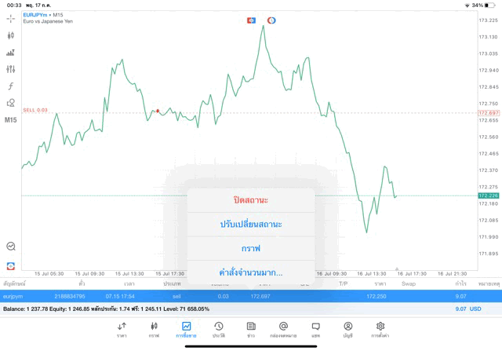The image size is (502, 351).
Task: Select คำสั่งจำนวนมาก bulk operations option
Action: tap(250, 272)
